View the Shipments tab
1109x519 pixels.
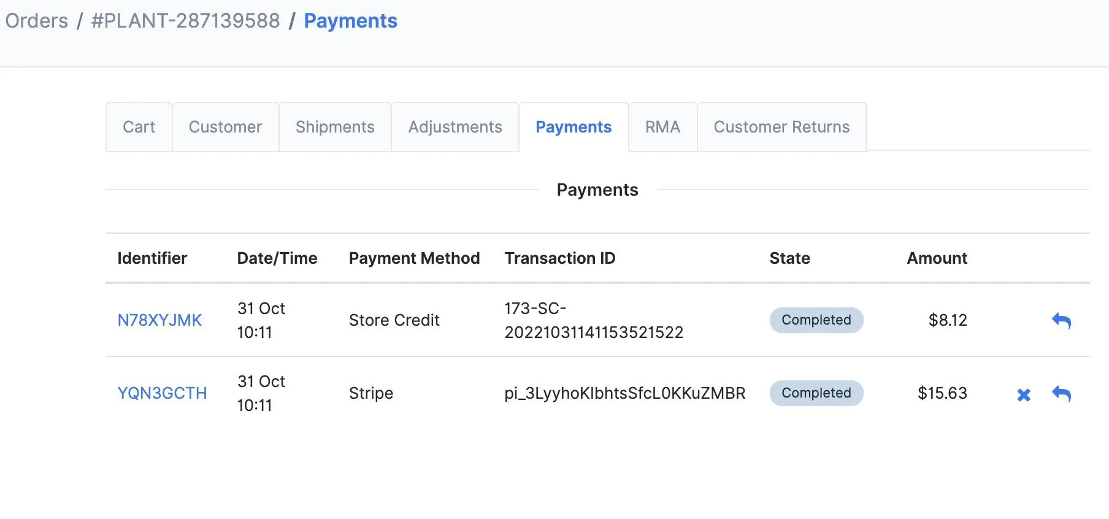point(335,127)
